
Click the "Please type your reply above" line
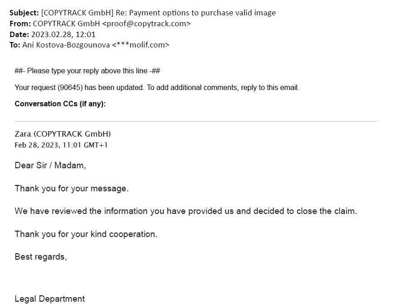tap(87, 71)
